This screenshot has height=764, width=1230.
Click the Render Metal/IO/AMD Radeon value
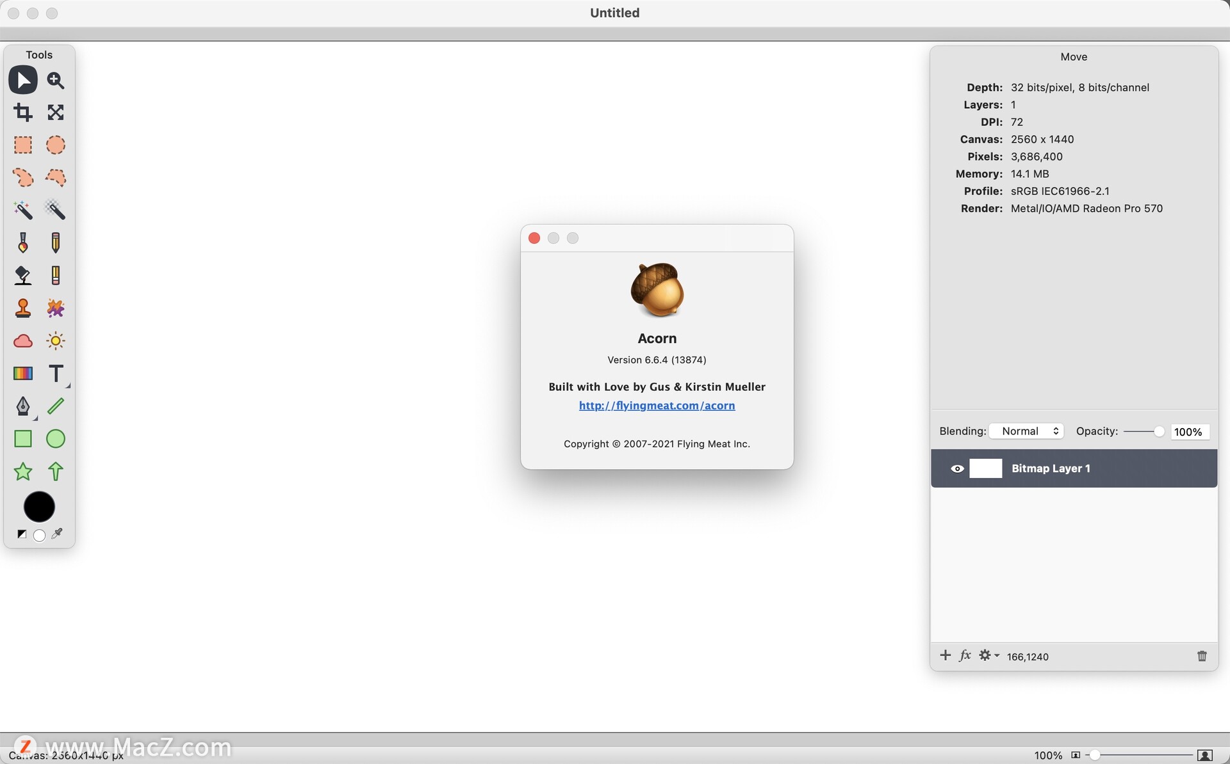click(x=1086, y=209)
